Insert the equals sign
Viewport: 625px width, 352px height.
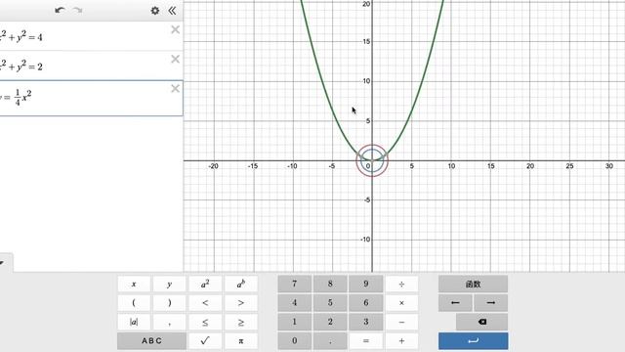coord(366,341)
